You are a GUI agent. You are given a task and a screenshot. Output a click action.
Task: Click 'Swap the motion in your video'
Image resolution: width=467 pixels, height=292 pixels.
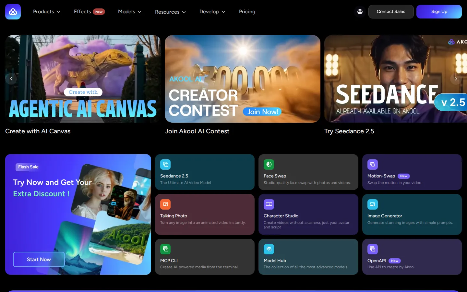click(394, 183)
